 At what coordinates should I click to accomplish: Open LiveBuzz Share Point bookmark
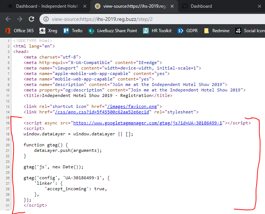[113, 31]
